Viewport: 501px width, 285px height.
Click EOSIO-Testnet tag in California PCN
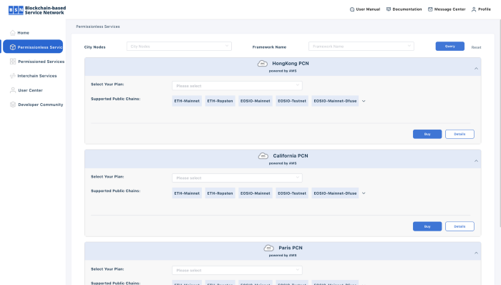coord(292,193)
